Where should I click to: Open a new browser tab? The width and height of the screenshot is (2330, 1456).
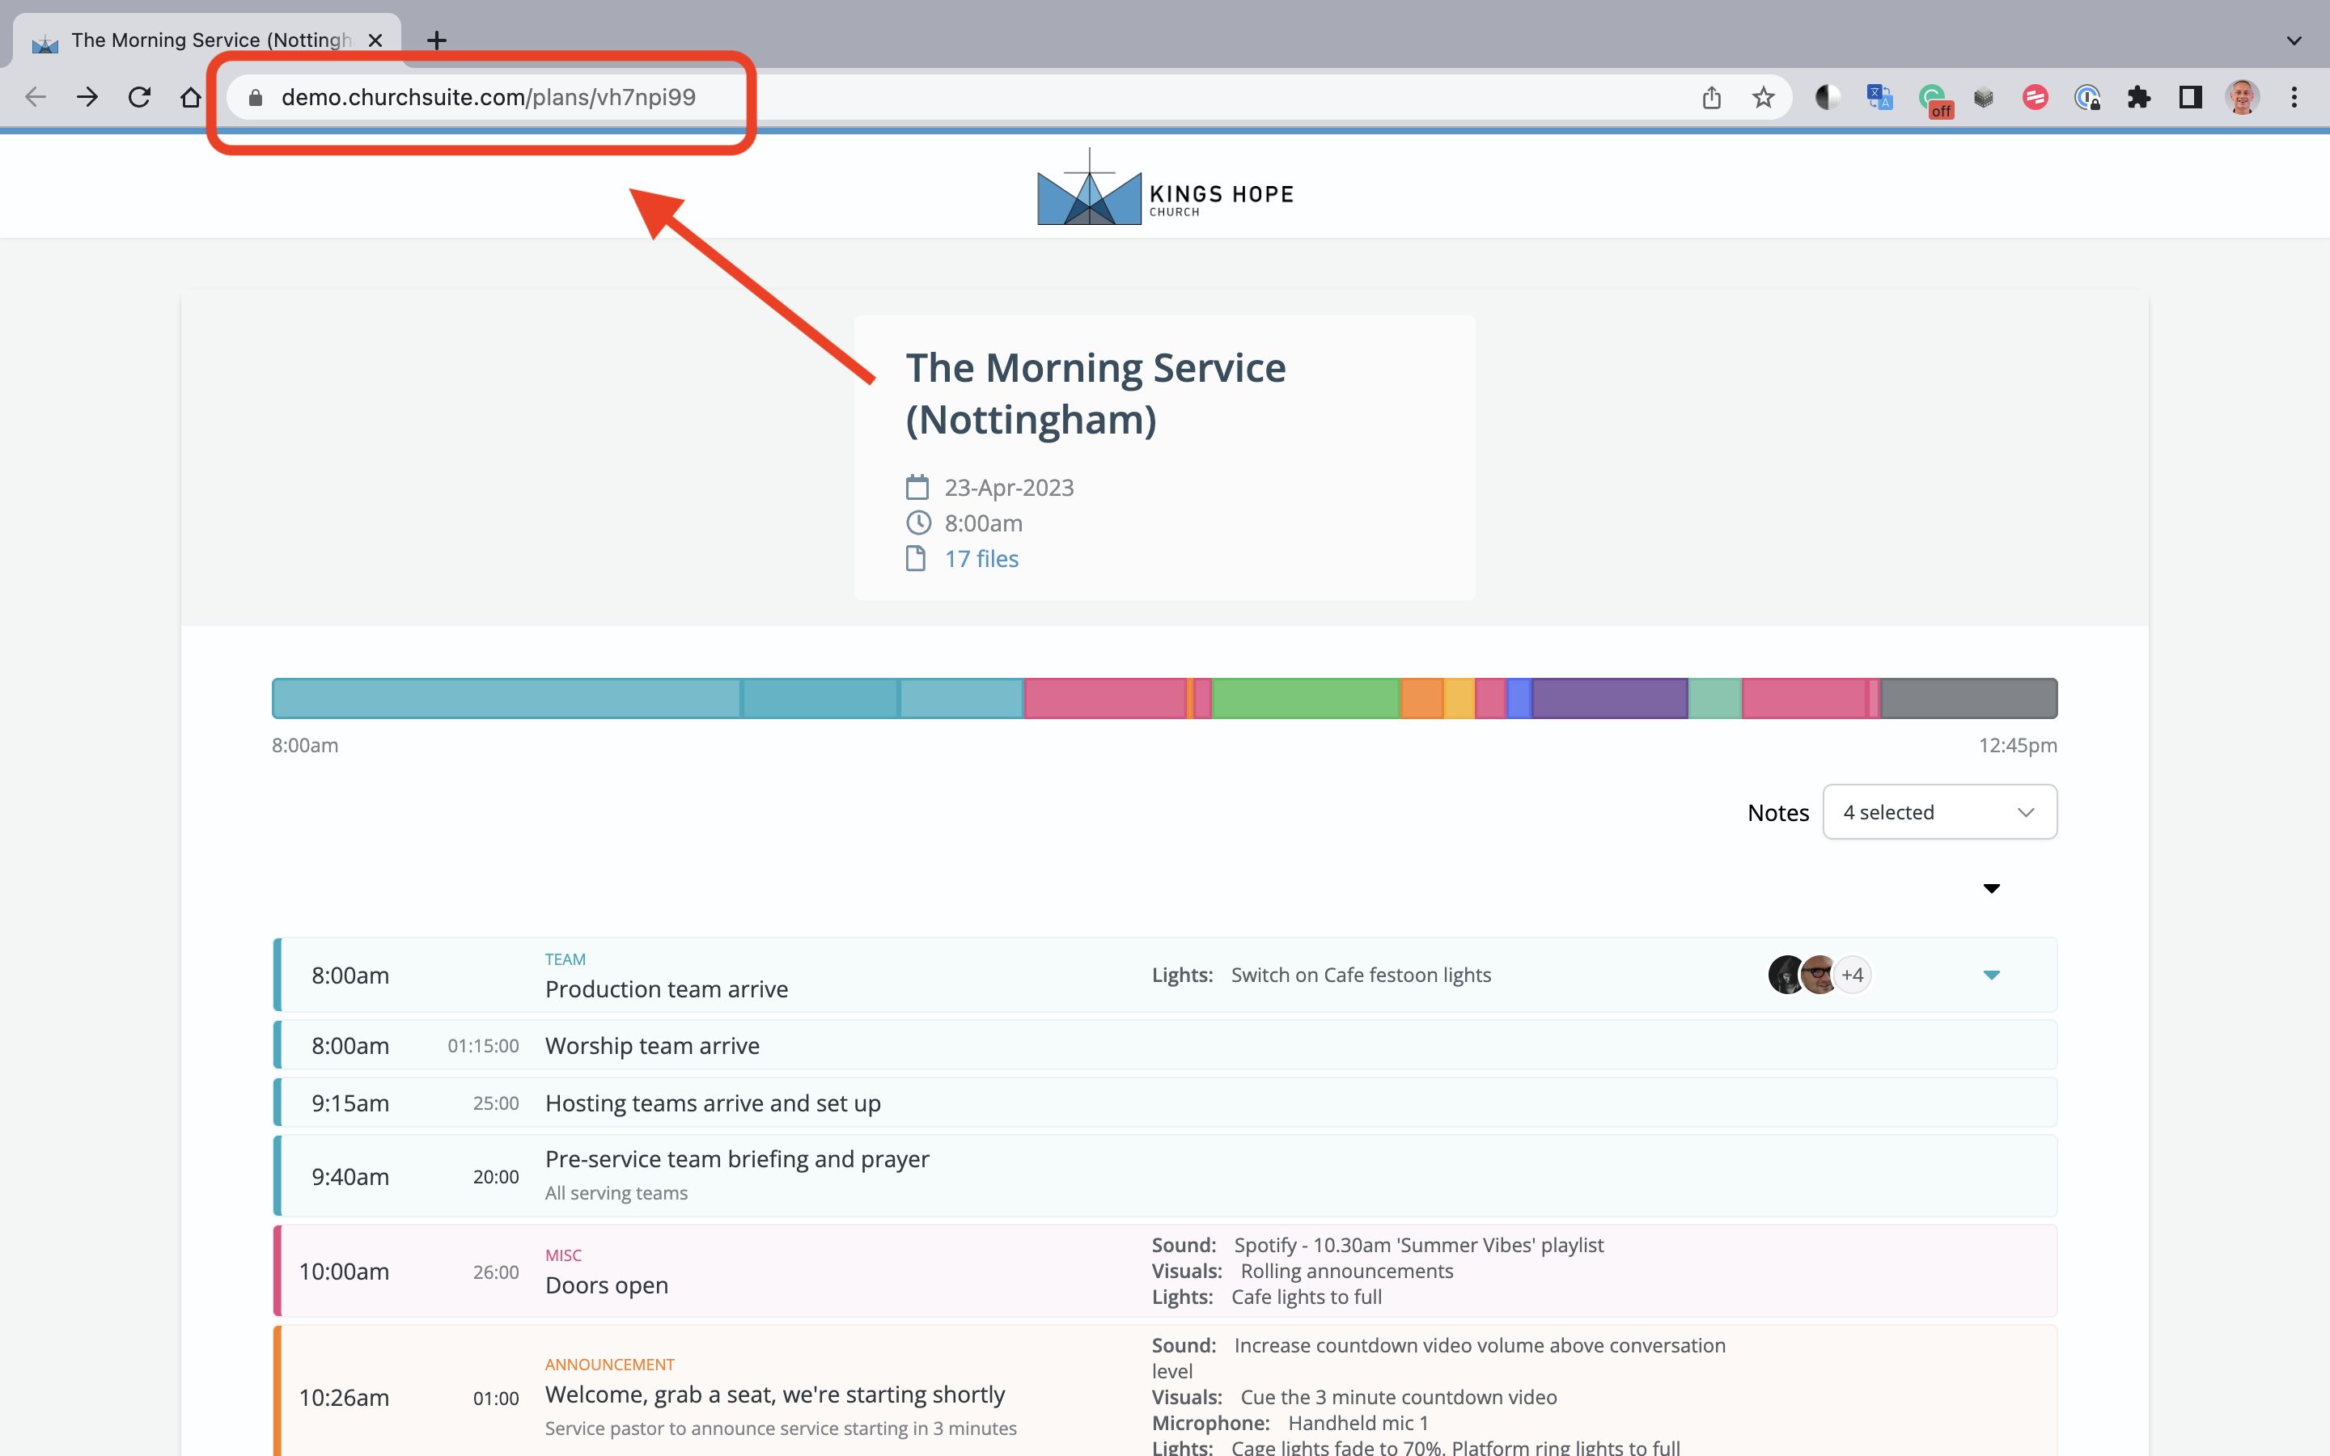(x=436, y=40)
